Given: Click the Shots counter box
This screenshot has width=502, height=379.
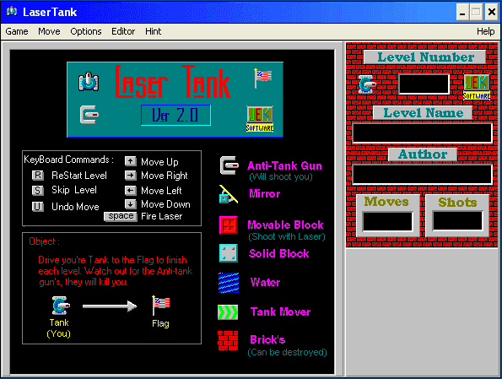Looking at the screenshot, I should pos(457,221).
